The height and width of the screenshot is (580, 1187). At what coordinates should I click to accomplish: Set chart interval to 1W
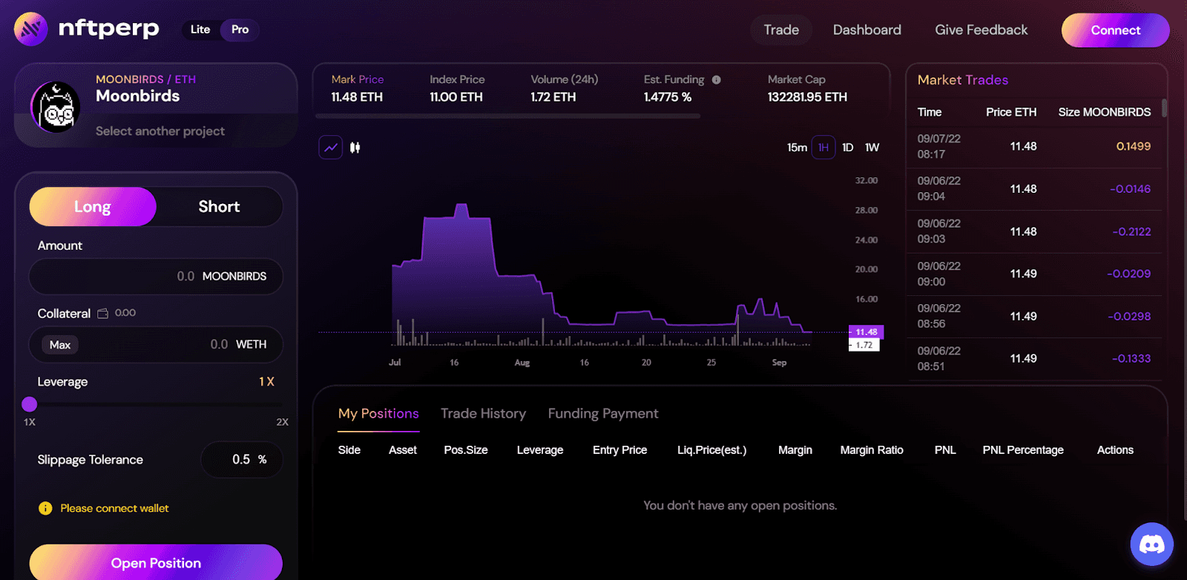872,148
